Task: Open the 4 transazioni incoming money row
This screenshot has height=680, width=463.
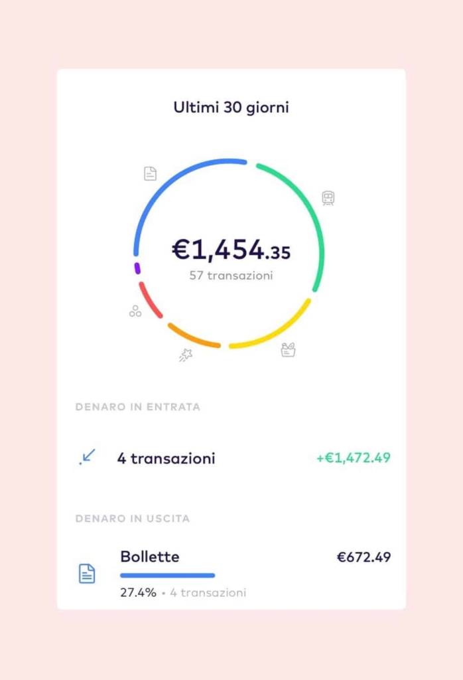Action: 231,458
